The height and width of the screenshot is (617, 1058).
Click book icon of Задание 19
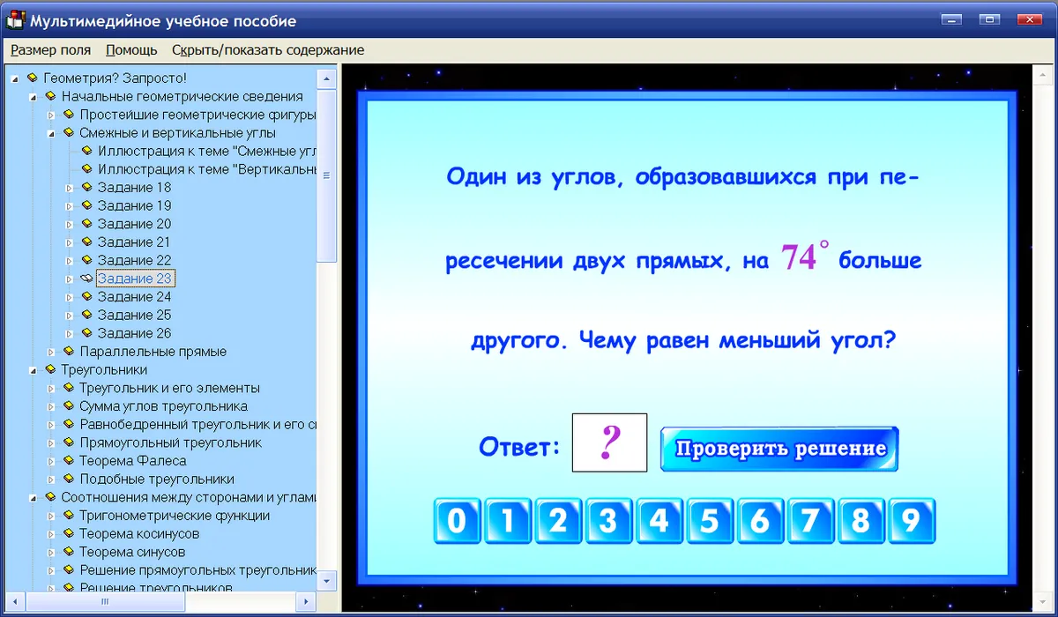point(86,205)
